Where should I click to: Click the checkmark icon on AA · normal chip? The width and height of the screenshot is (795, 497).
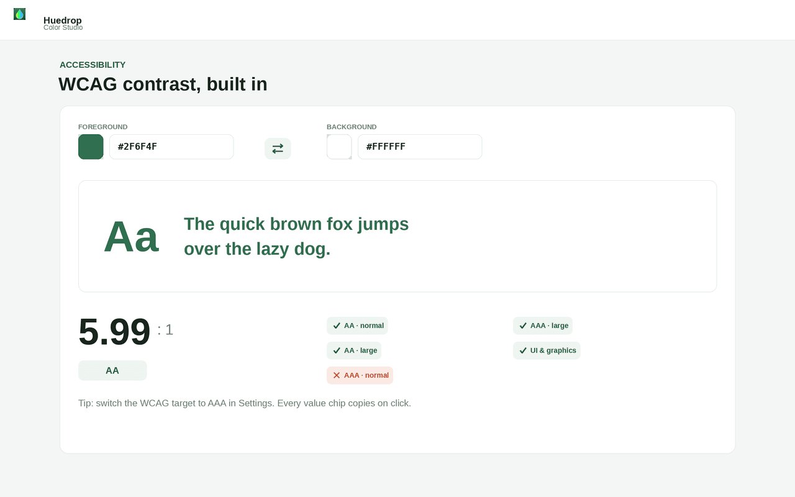(x=337, y=326)
